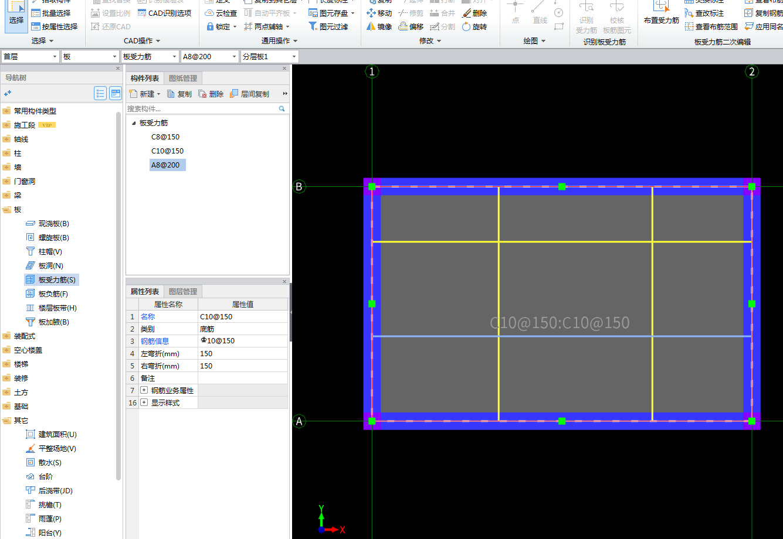Expand 显示样式 property group

144,402
